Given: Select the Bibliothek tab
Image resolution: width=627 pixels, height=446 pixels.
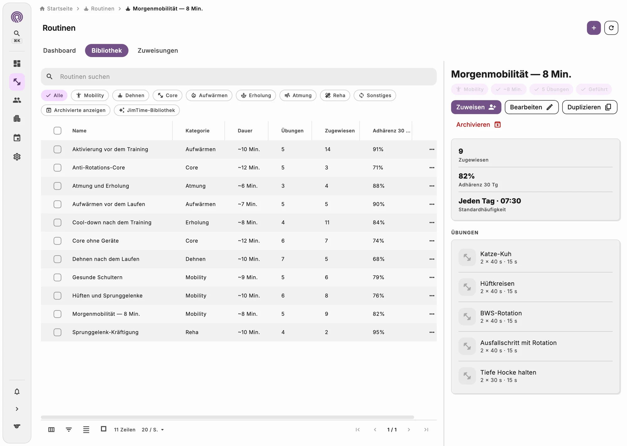Looking at the screenshot, I should (107, 50).
